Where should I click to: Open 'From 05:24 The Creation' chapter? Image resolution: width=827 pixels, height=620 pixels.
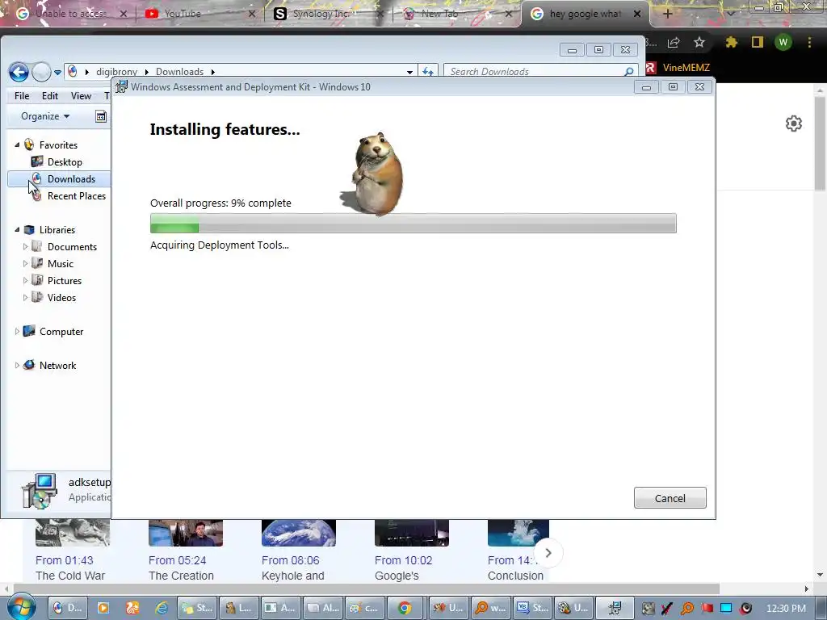coord(185,551)
